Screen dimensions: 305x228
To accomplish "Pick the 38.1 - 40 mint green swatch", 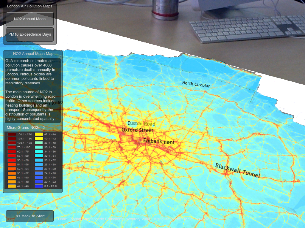I will click(39, 143).
